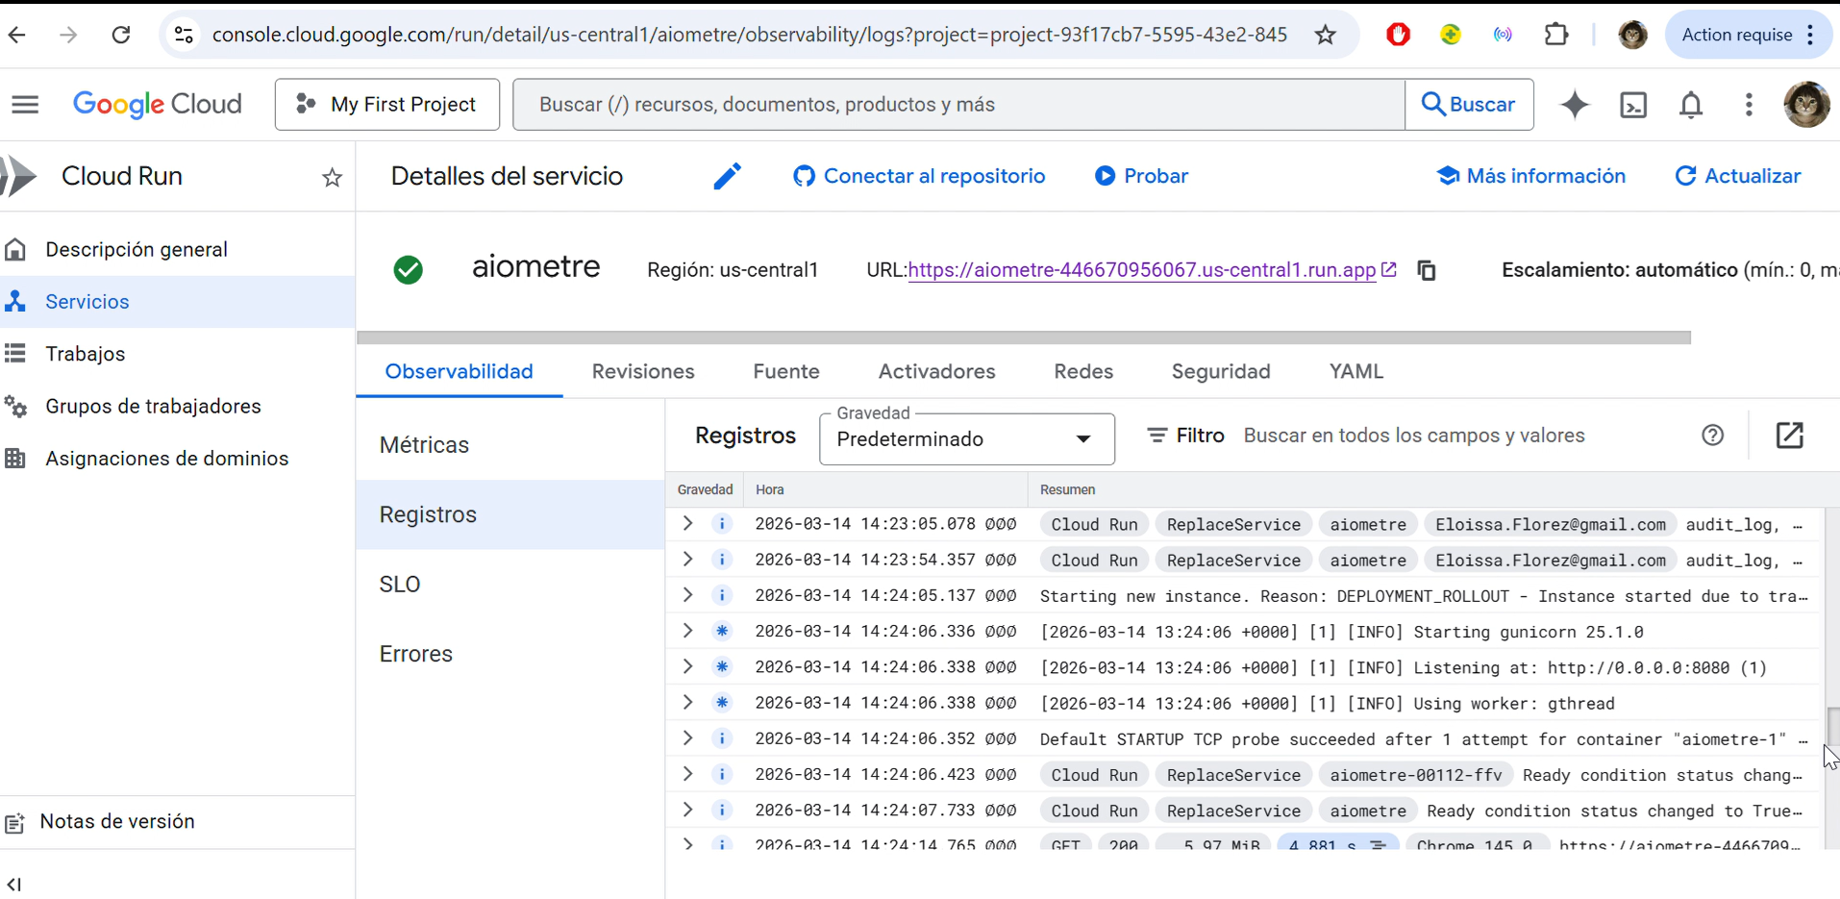Click the yellow-green extension icon
This screenshot has height=899, width=1840.
1451,35
